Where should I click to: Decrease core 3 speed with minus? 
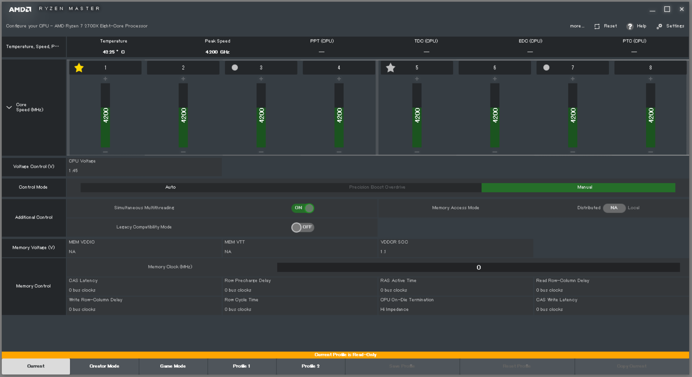pos(261,152)
